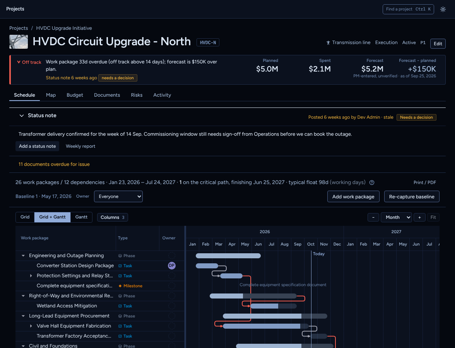Image resolution: width=455 pixels, height=348 pixels.
Task: Click the transmission line tower icon
Action: point(328,43)
